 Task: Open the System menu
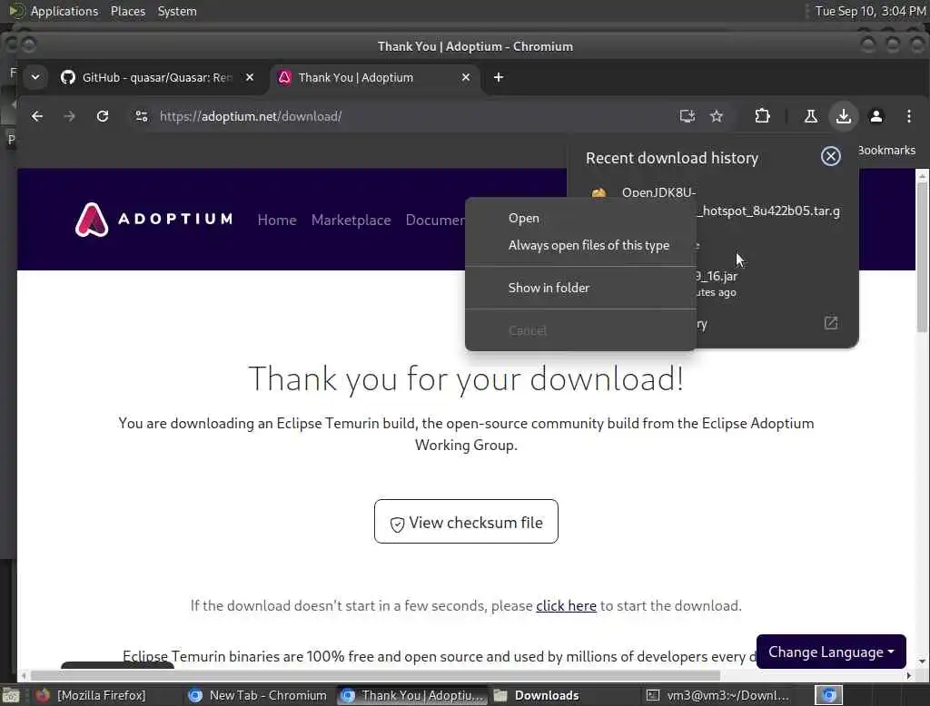tap(177, 11)
